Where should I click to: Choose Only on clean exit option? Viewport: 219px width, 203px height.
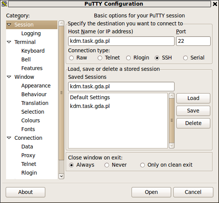[143, 165]
